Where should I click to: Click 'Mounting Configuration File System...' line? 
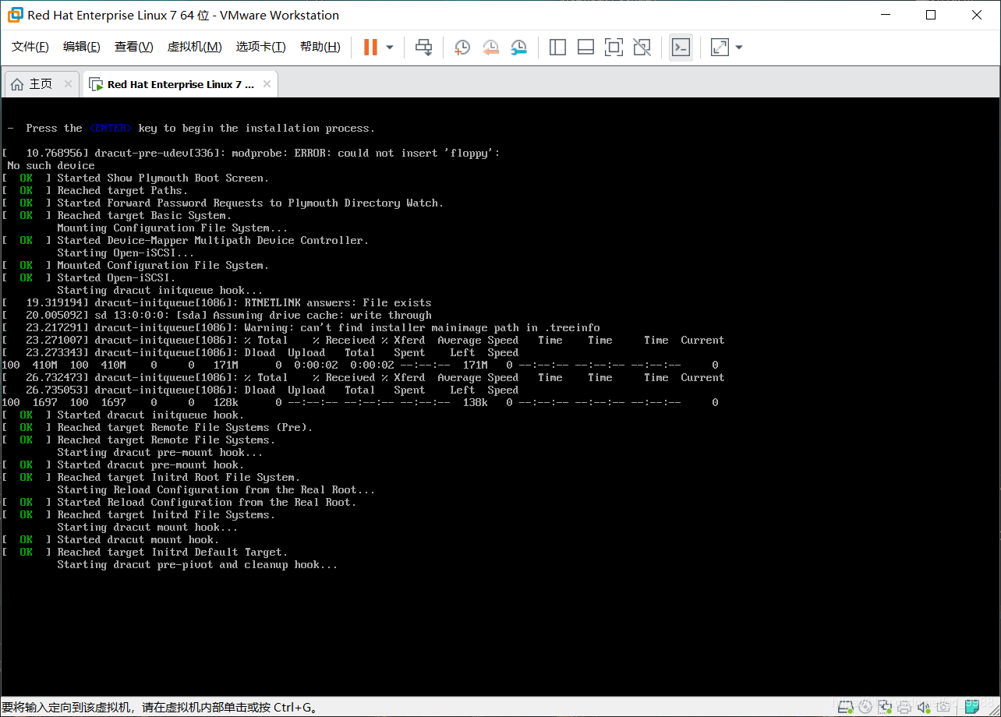click(x=172, y=228)
